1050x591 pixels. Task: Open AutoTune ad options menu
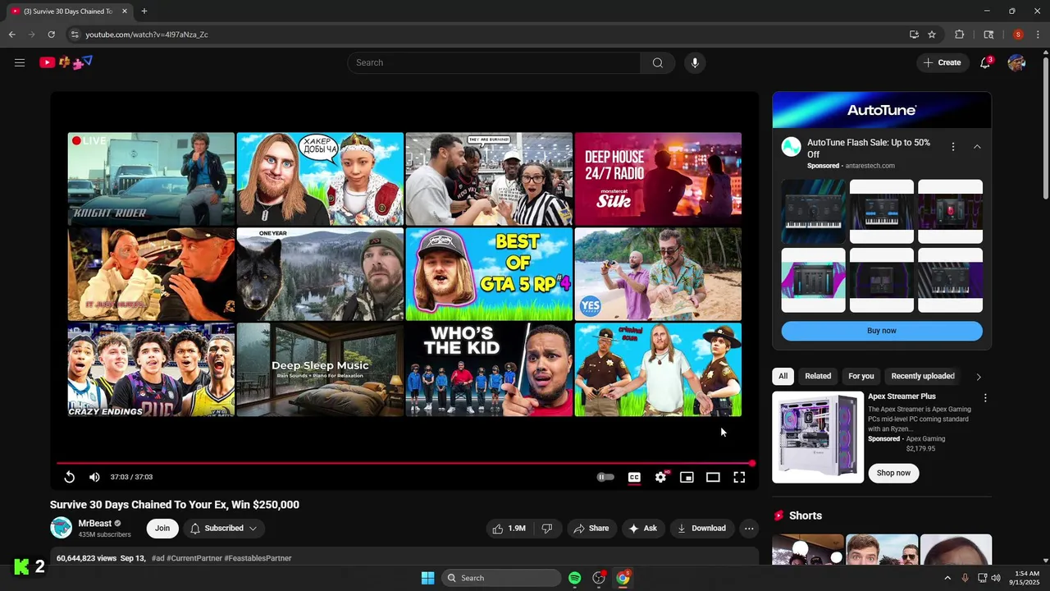pos(952,147)
